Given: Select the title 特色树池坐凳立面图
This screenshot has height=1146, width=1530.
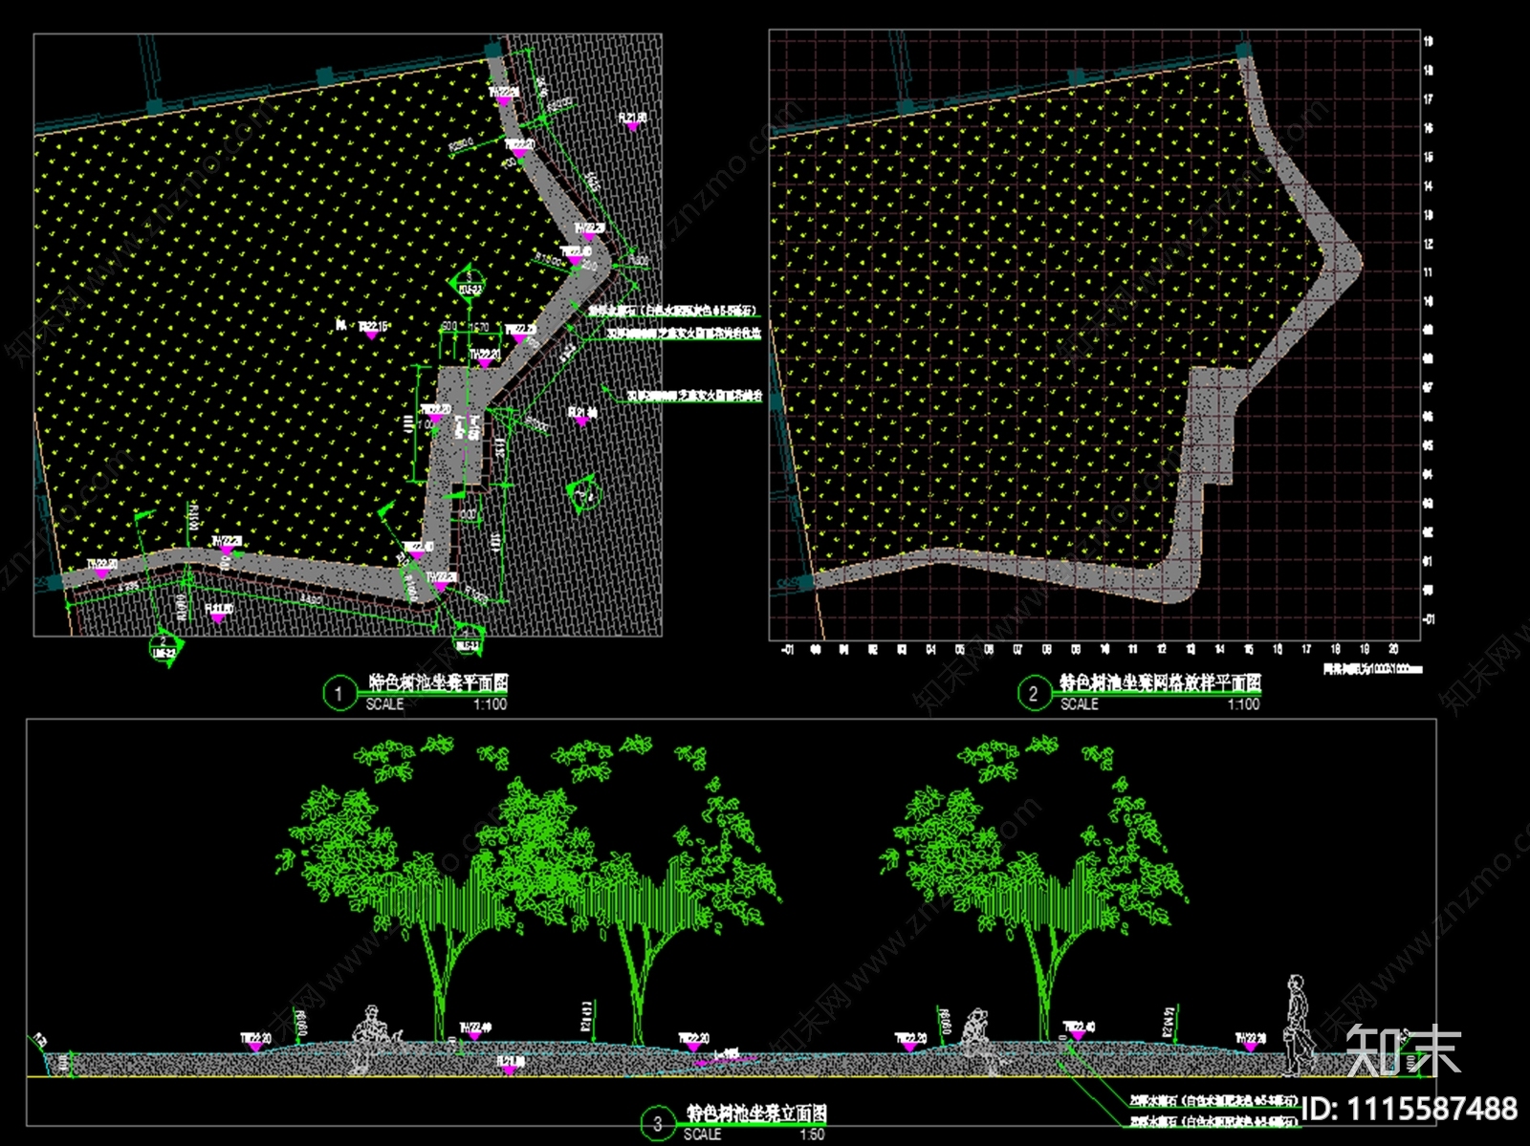Looking at the screenshot, I should point(756,1114).
